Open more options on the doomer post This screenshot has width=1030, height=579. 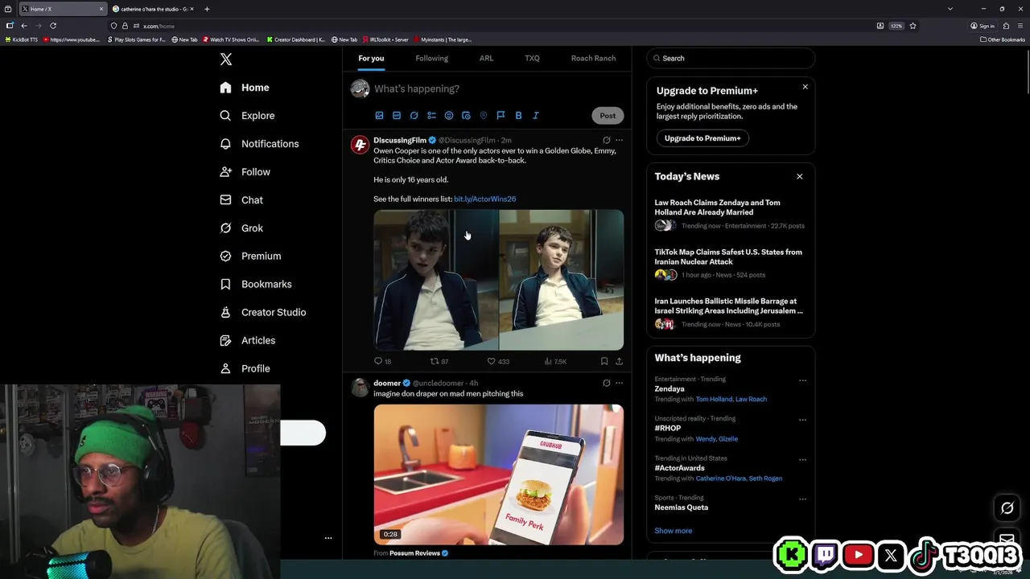pos(619,383)
